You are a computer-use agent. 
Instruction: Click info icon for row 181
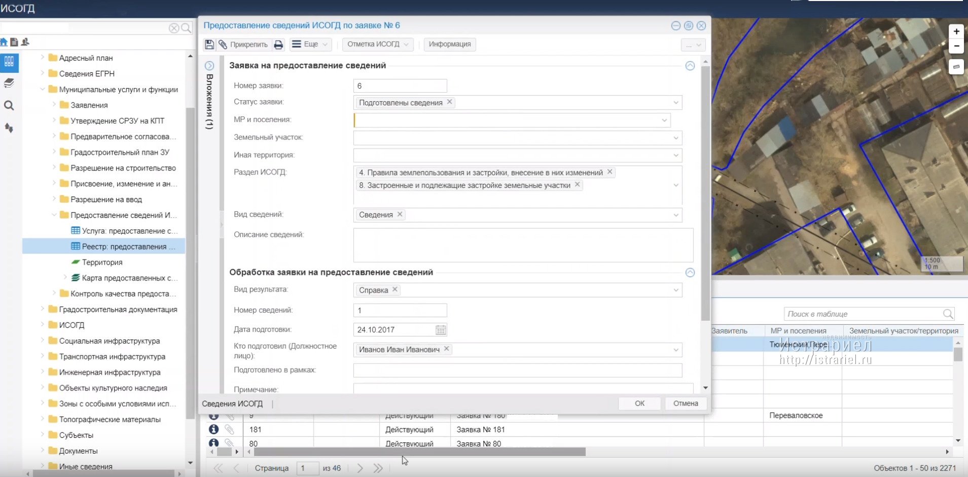(x=213, y=429)
